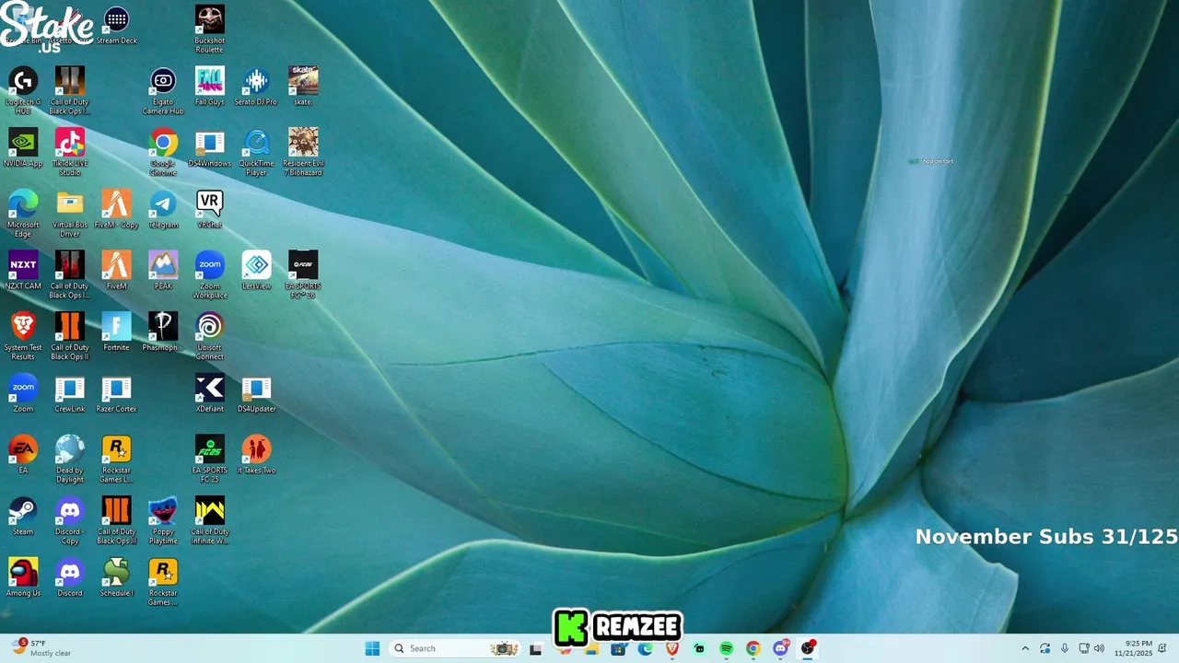Open the NZXT CAM shortcut

(x=23, y=271)
